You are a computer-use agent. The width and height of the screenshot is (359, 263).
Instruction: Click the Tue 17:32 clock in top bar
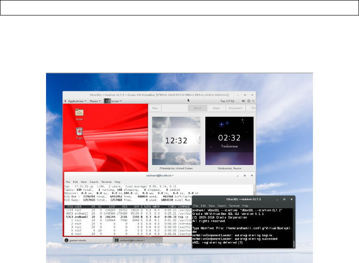[x=227, y=101]
